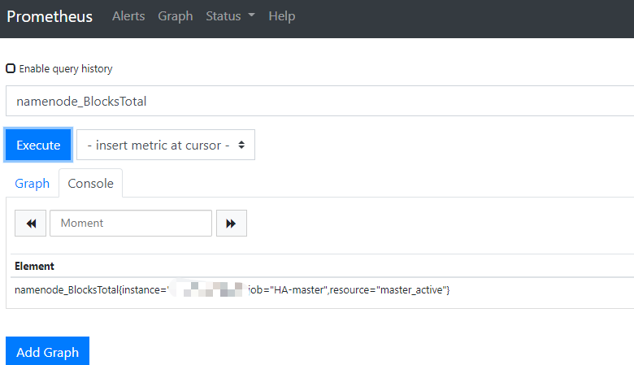Select the Console tab
634x365 pixels.
(90, 184)
